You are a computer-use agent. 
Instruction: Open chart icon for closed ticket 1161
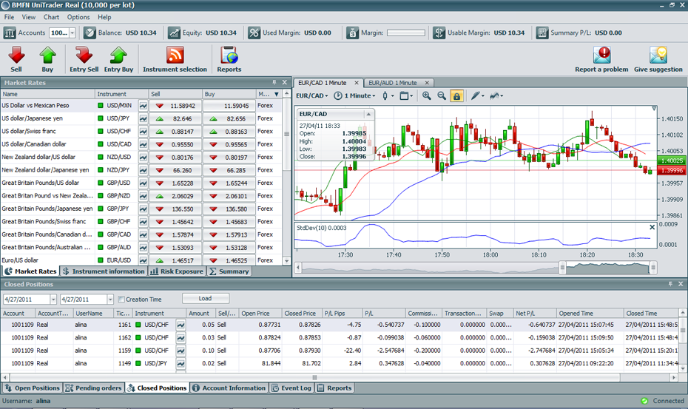[181, 325]
